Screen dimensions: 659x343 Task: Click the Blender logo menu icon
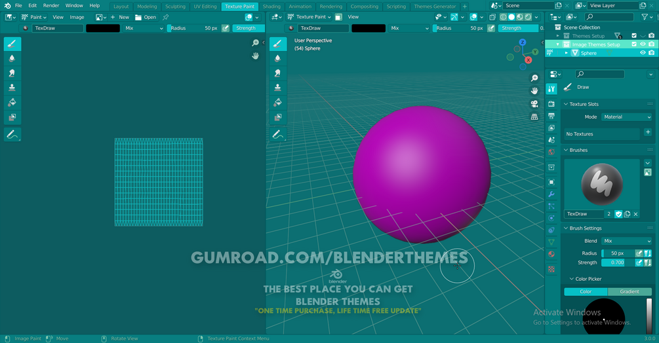point(7,5)
